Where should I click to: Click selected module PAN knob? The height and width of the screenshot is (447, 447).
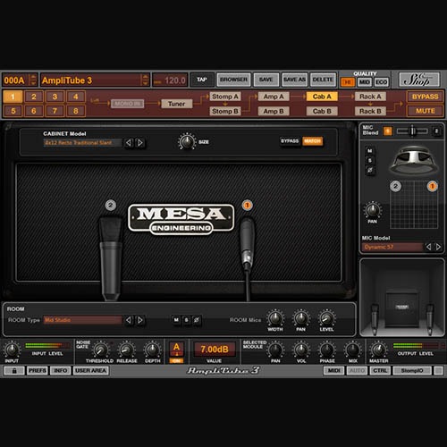tap(275, 350)
